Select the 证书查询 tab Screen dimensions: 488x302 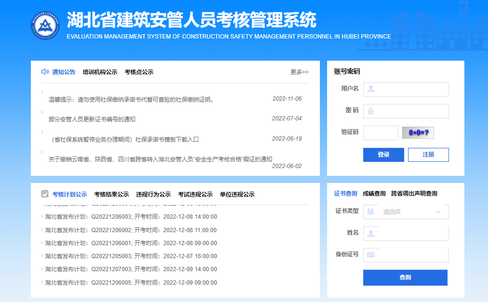tap(345, 194)
